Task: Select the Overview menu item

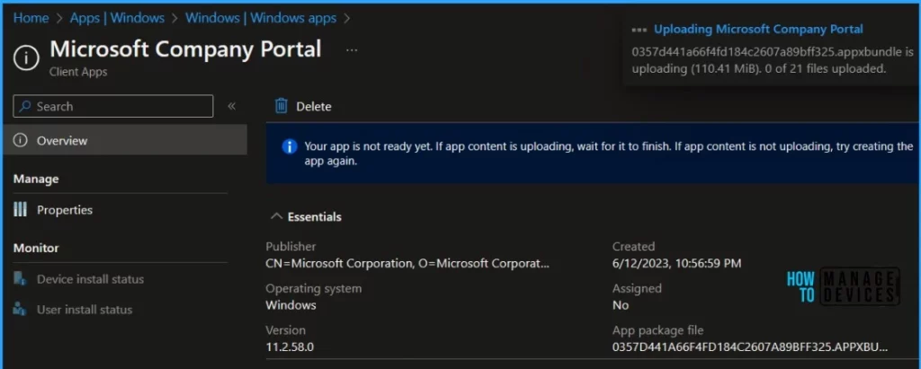Action: (124, 140)
